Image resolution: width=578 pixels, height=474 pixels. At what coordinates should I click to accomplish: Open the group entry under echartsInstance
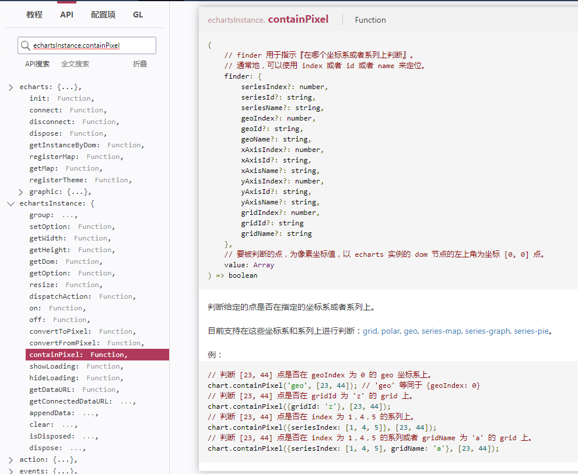pyautogui.click(x=54, y=215)
